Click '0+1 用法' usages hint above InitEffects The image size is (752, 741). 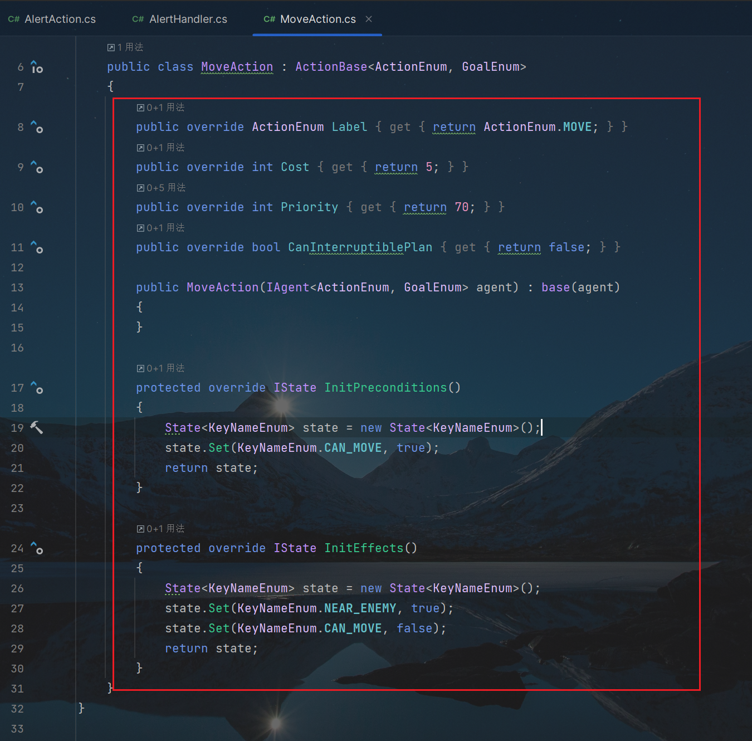(161, 529)
